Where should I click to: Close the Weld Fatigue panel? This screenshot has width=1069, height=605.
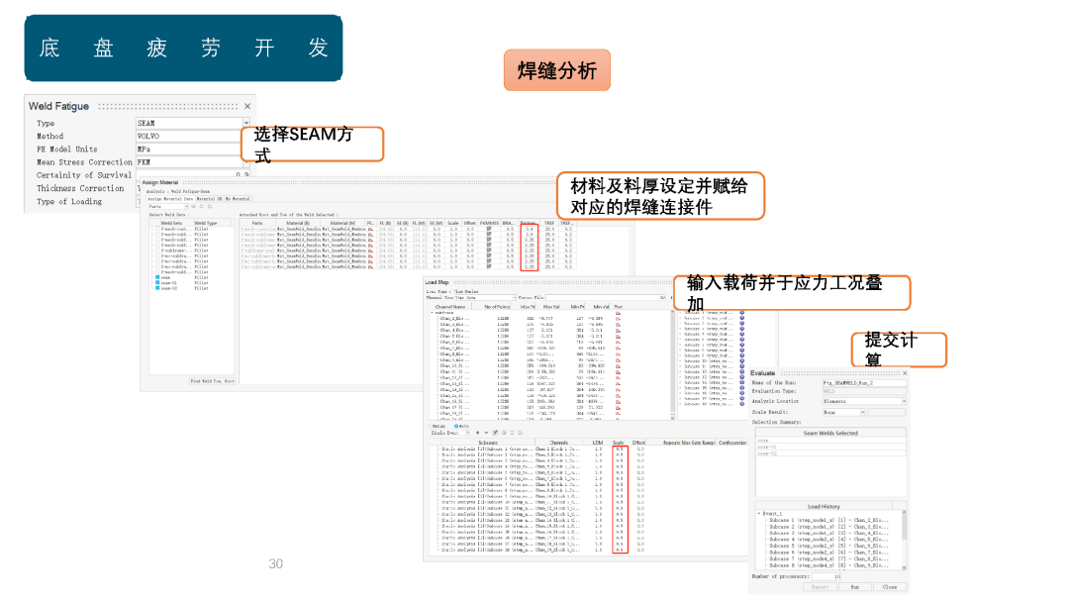coord(247,106)
